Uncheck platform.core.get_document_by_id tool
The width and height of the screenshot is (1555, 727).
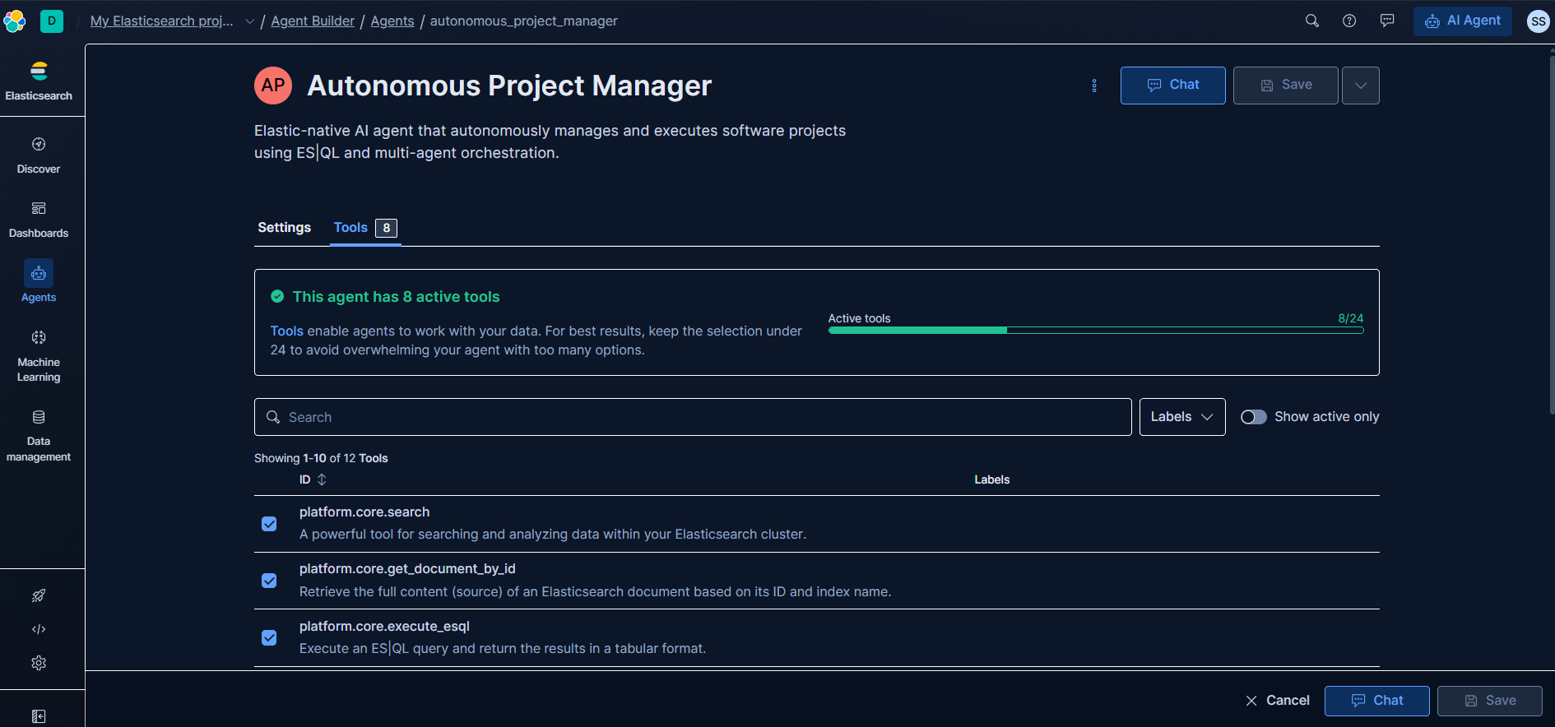point(269,581)
